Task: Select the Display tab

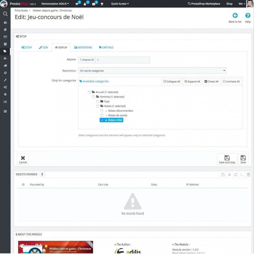Action: point(61,47)
